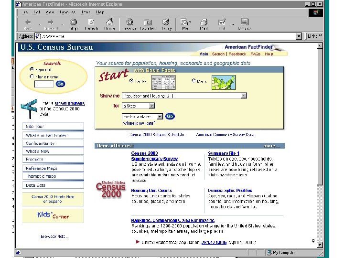Open the Census 2000 Supplementary Survey link
The width and height of the screenshot is (344, 258).
(154, 156)
